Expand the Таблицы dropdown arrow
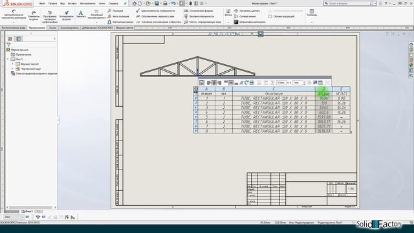414x233 pixels. [312, 23]
